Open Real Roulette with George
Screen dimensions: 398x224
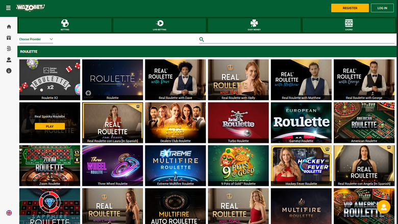[x=364, y=80]
